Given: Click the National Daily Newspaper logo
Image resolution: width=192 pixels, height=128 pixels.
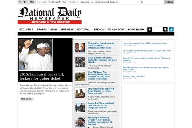Looking at the screenshot, I should pyautogui.click(x=50, y=15).
